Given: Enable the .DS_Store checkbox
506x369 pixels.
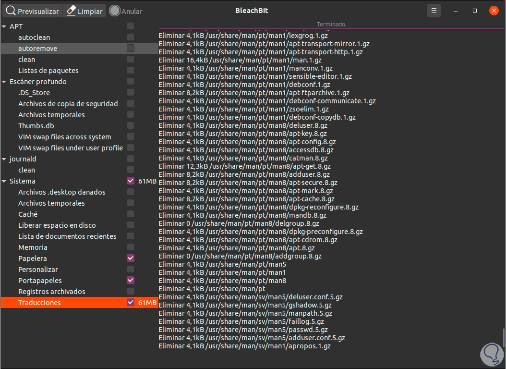Looking at the screenshot, I should click(131, 92).
